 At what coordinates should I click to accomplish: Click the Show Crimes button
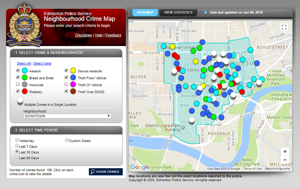(x=105, y=172)
